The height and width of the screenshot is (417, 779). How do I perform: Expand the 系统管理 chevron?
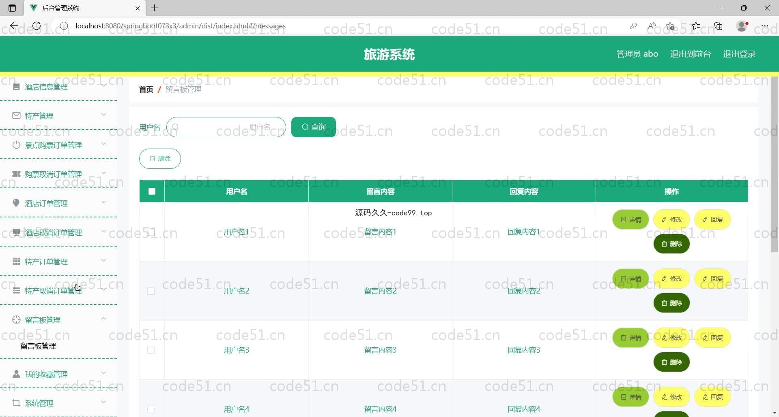(x=103, y=402)
